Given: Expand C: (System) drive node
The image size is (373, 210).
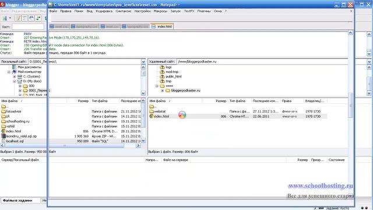Looking at the screenshot, I should [x=14, y=76].
